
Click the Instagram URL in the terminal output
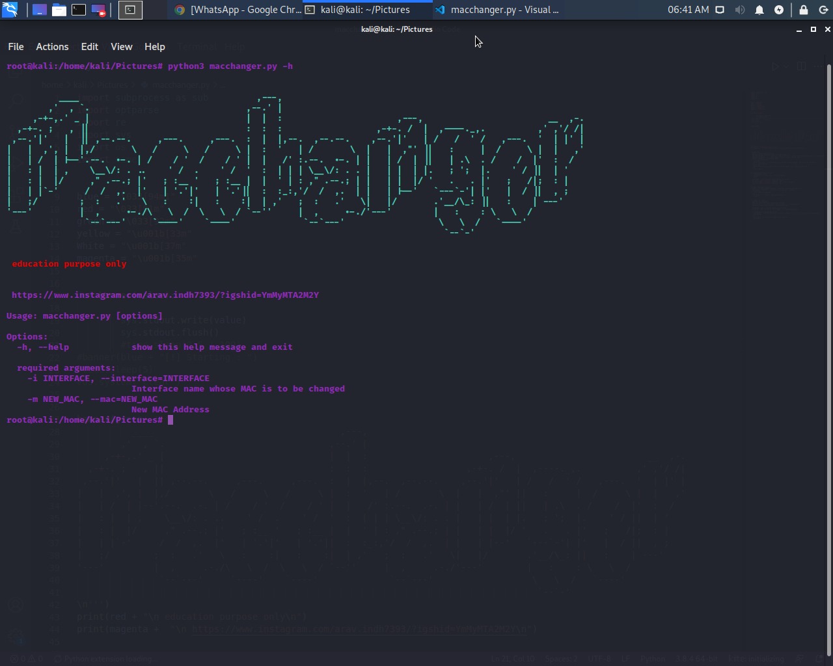166,295
